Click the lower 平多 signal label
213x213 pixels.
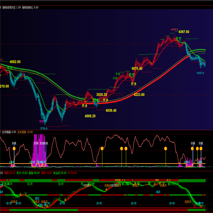[x=115, y=78]
